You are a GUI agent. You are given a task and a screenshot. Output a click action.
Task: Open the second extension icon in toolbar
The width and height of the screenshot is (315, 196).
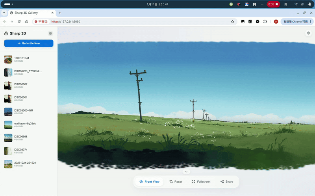[250, 22]
